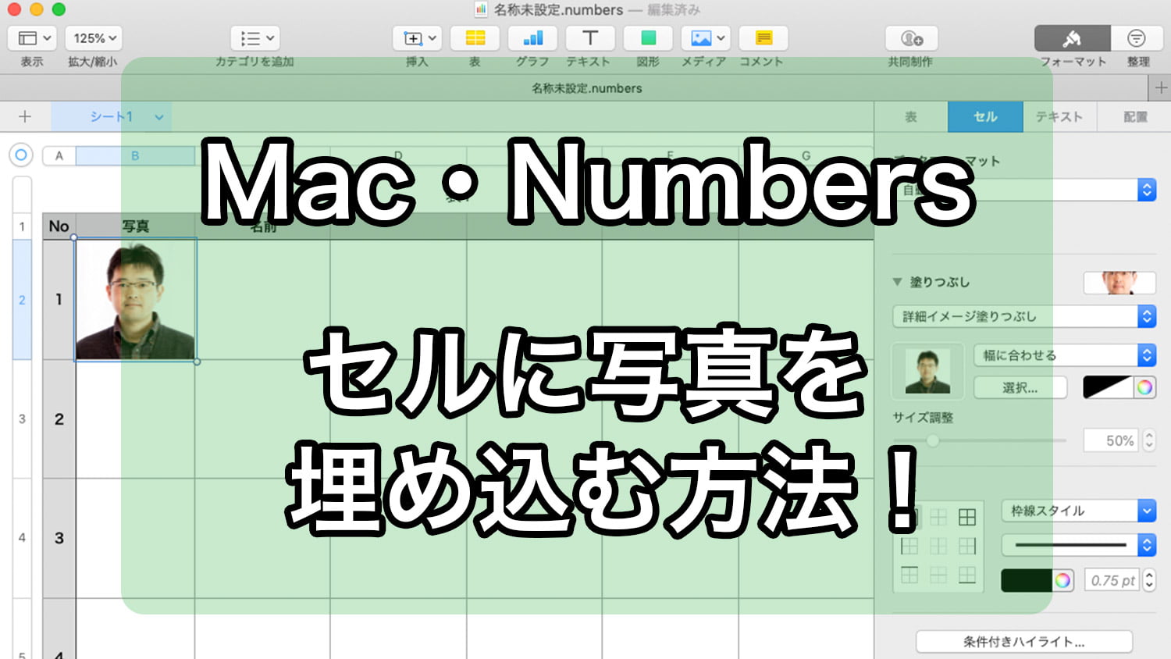Viewport: 1171px width, 659px height.
Task: Click the Organize (整理) toolbar icon
Action: tap(1137, 38)
